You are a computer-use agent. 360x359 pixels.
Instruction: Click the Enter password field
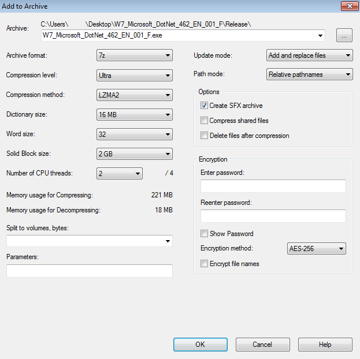(273, 186)
